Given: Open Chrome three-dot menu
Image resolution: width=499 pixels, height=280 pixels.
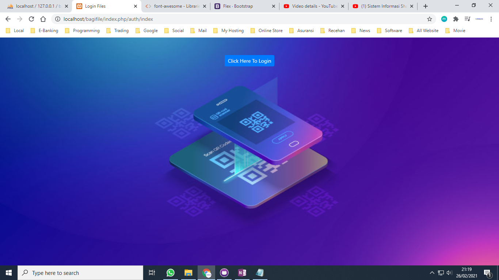Looking at the screenshot, I should point(491,19).
